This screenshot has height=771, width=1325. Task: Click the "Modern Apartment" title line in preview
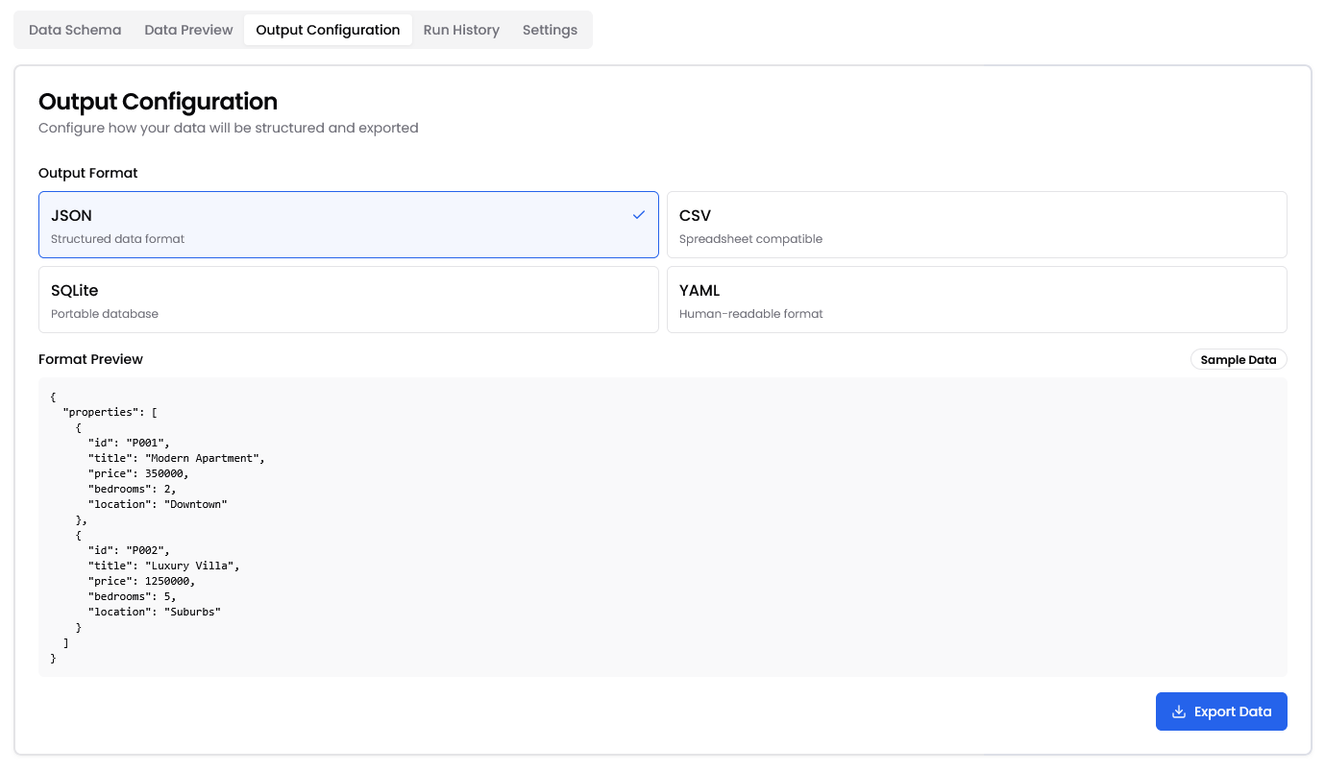pyautogui.click(x=176, y=458)
